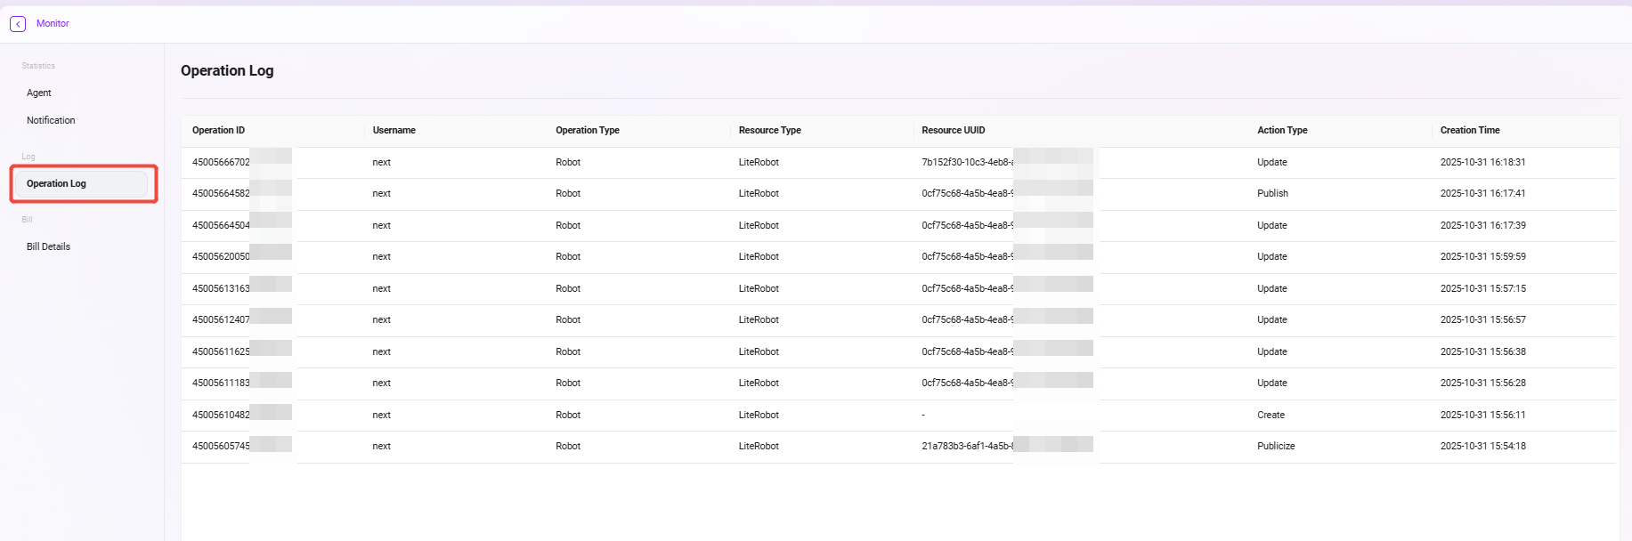Click the Action Type column header
Viewport: 1632px width, 541px height.
pos(1282,131)
